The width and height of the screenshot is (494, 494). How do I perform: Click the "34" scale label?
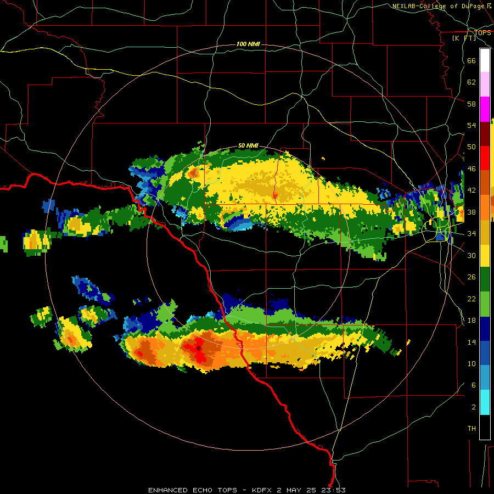(471, 234)
